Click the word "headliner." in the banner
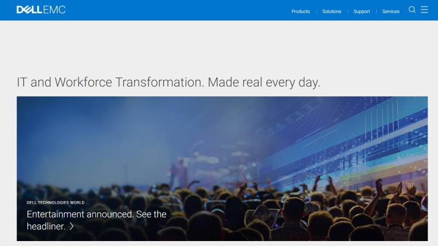The width and height of the screenshot is (438, 246). tap(46, 226)
